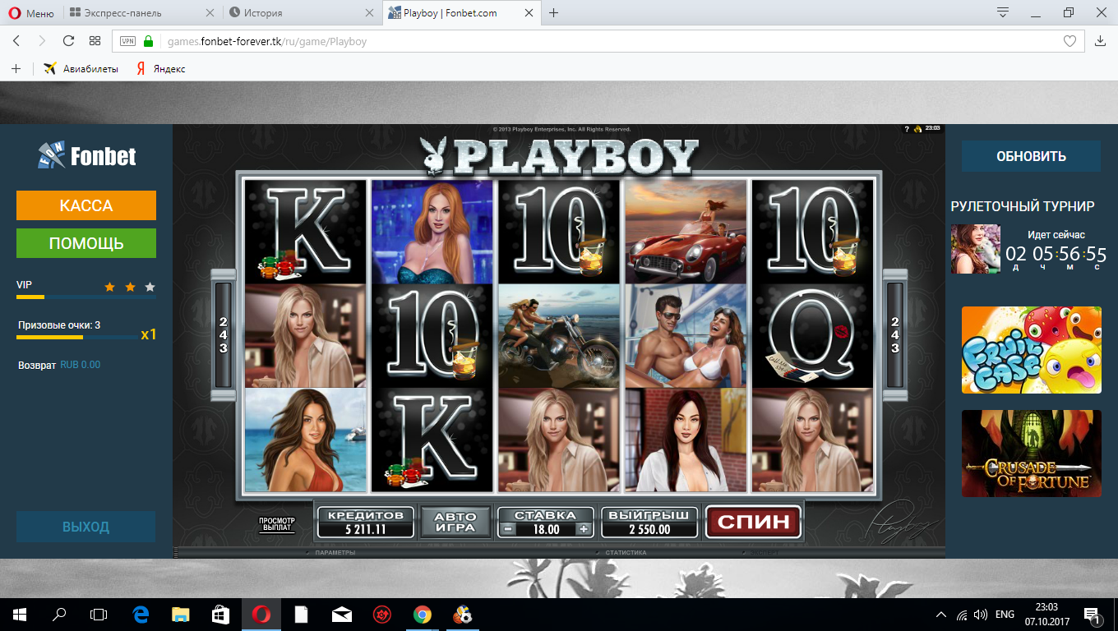This screenshot has width=1118, height=631.
Task: Reload the current page
Action: 68,41
